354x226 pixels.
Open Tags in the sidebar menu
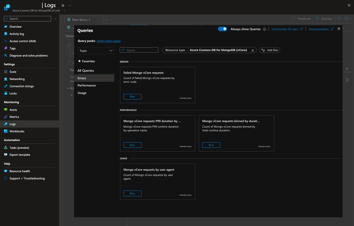coord(12,48)
